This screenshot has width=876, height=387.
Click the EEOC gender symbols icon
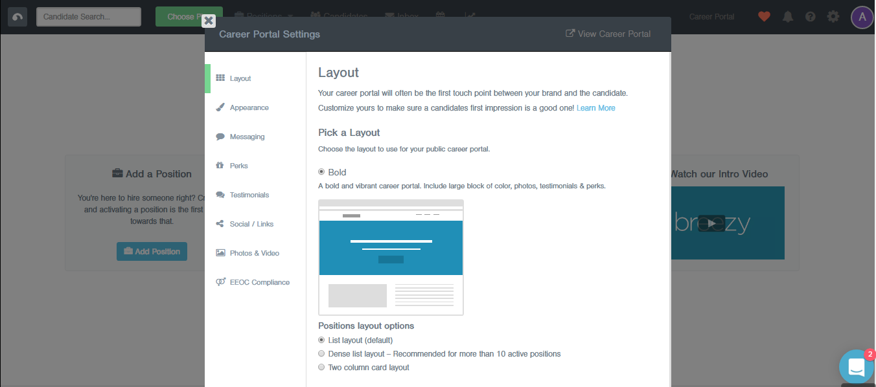[x=220, y=282]
